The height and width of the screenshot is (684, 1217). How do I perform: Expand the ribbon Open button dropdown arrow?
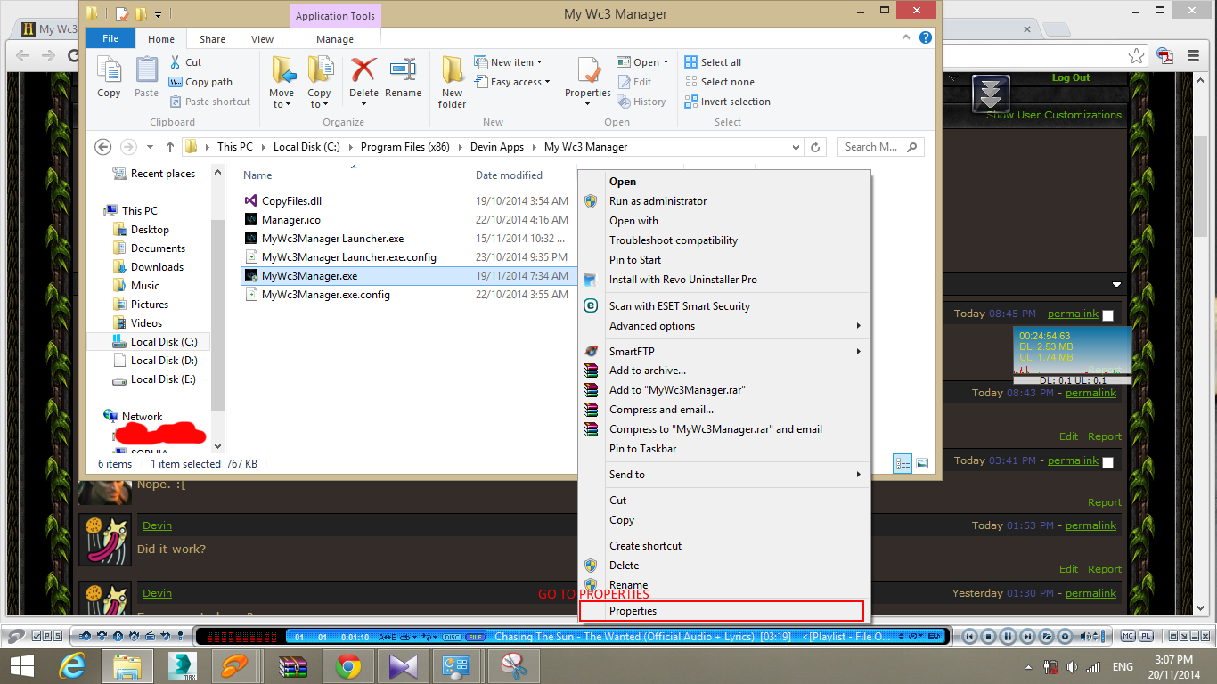[666, 62]
